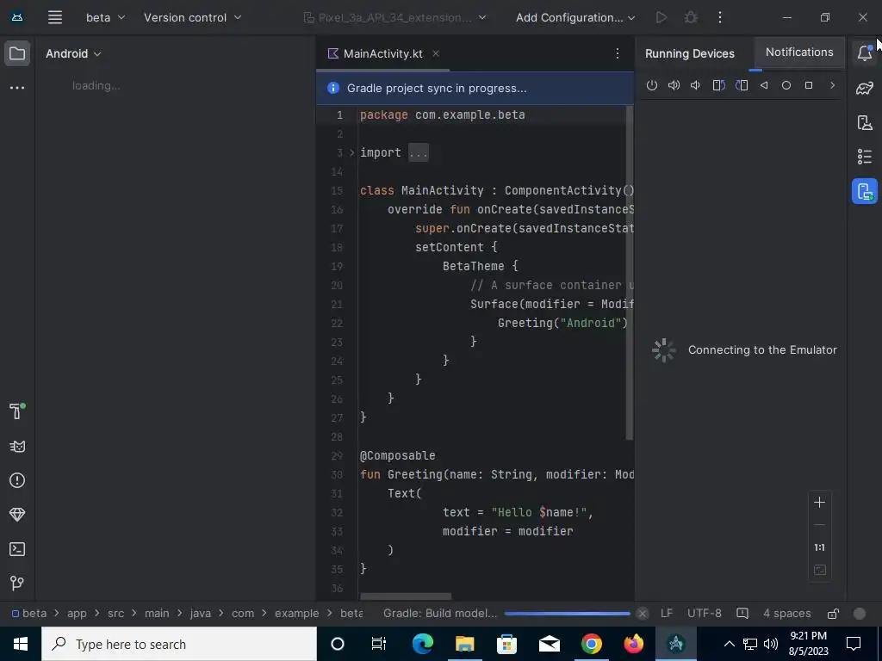Expand the folded import block

tap(351, 153)
